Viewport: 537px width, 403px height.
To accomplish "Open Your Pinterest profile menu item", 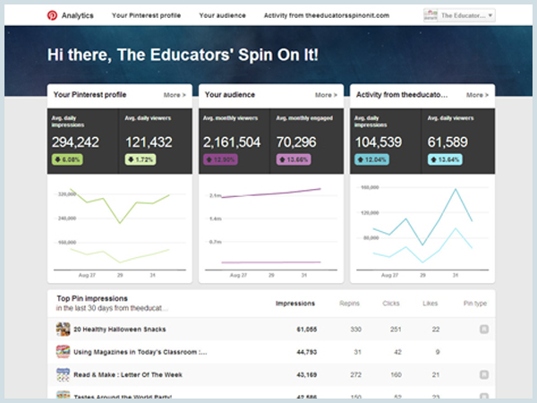I will click(x=146, y=15).
